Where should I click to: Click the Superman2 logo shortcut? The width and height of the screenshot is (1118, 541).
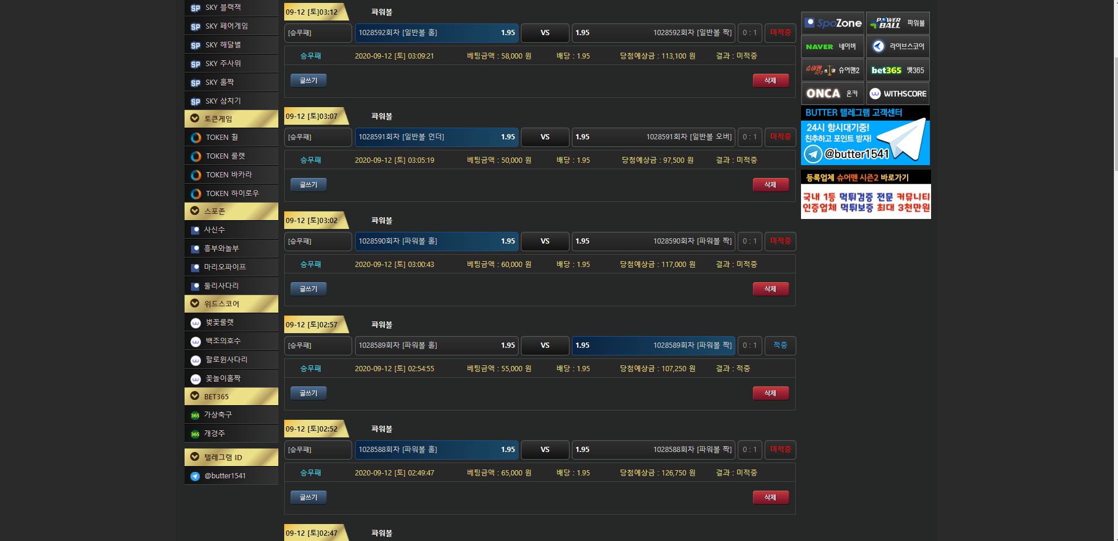point(832,70)
